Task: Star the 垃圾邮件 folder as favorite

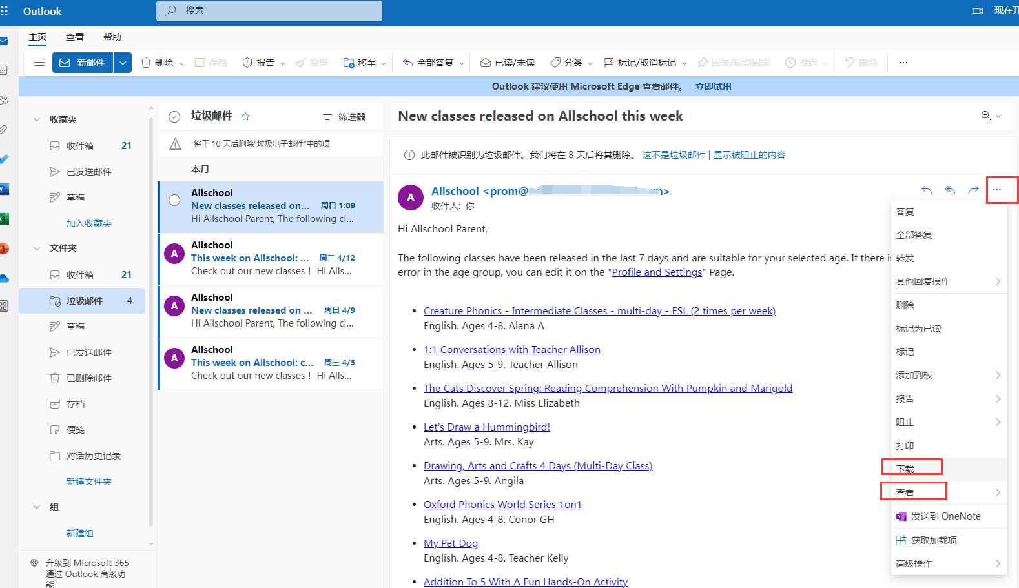Action: tap(245, 116)
